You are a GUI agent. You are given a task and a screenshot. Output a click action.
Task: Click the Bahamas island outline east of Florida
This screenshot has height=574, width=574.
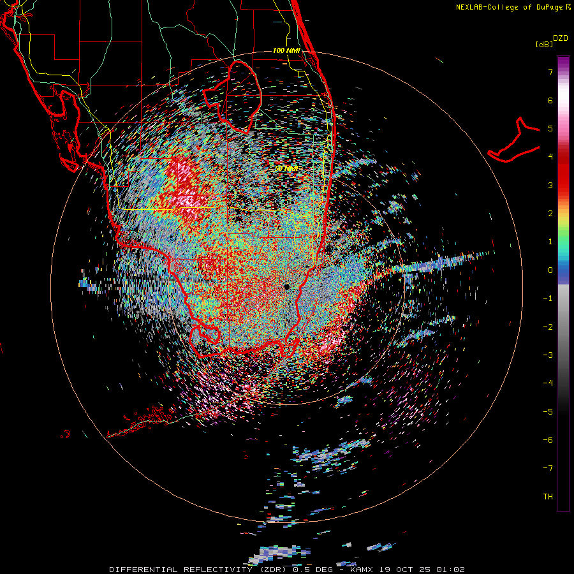pos(513,140)
